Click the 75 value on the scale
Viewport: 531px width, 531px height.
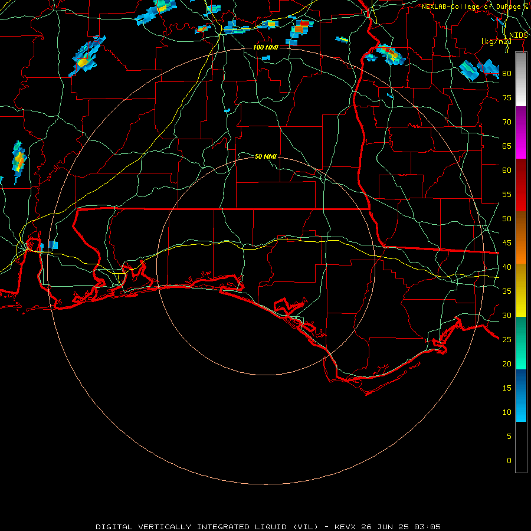[507, 97]
